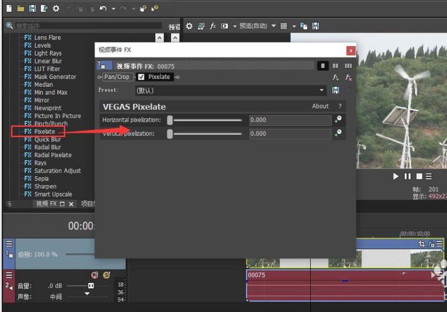Image resolution: width=447 pixels, height=312 pixels.
Task: Click the plug-in chain add FX icon
Action: (x=336, y=77)
